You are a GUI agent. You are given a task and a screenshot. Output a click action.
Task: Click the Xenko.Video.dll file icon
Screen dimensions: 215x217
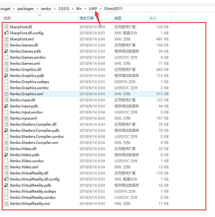[6, 149]
